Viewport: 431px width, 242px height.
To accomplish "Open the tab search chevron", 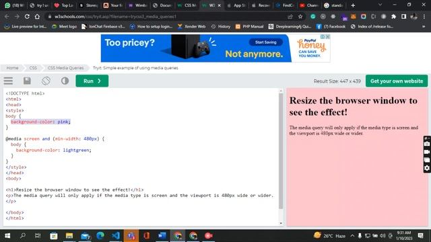I will (380, 5).
